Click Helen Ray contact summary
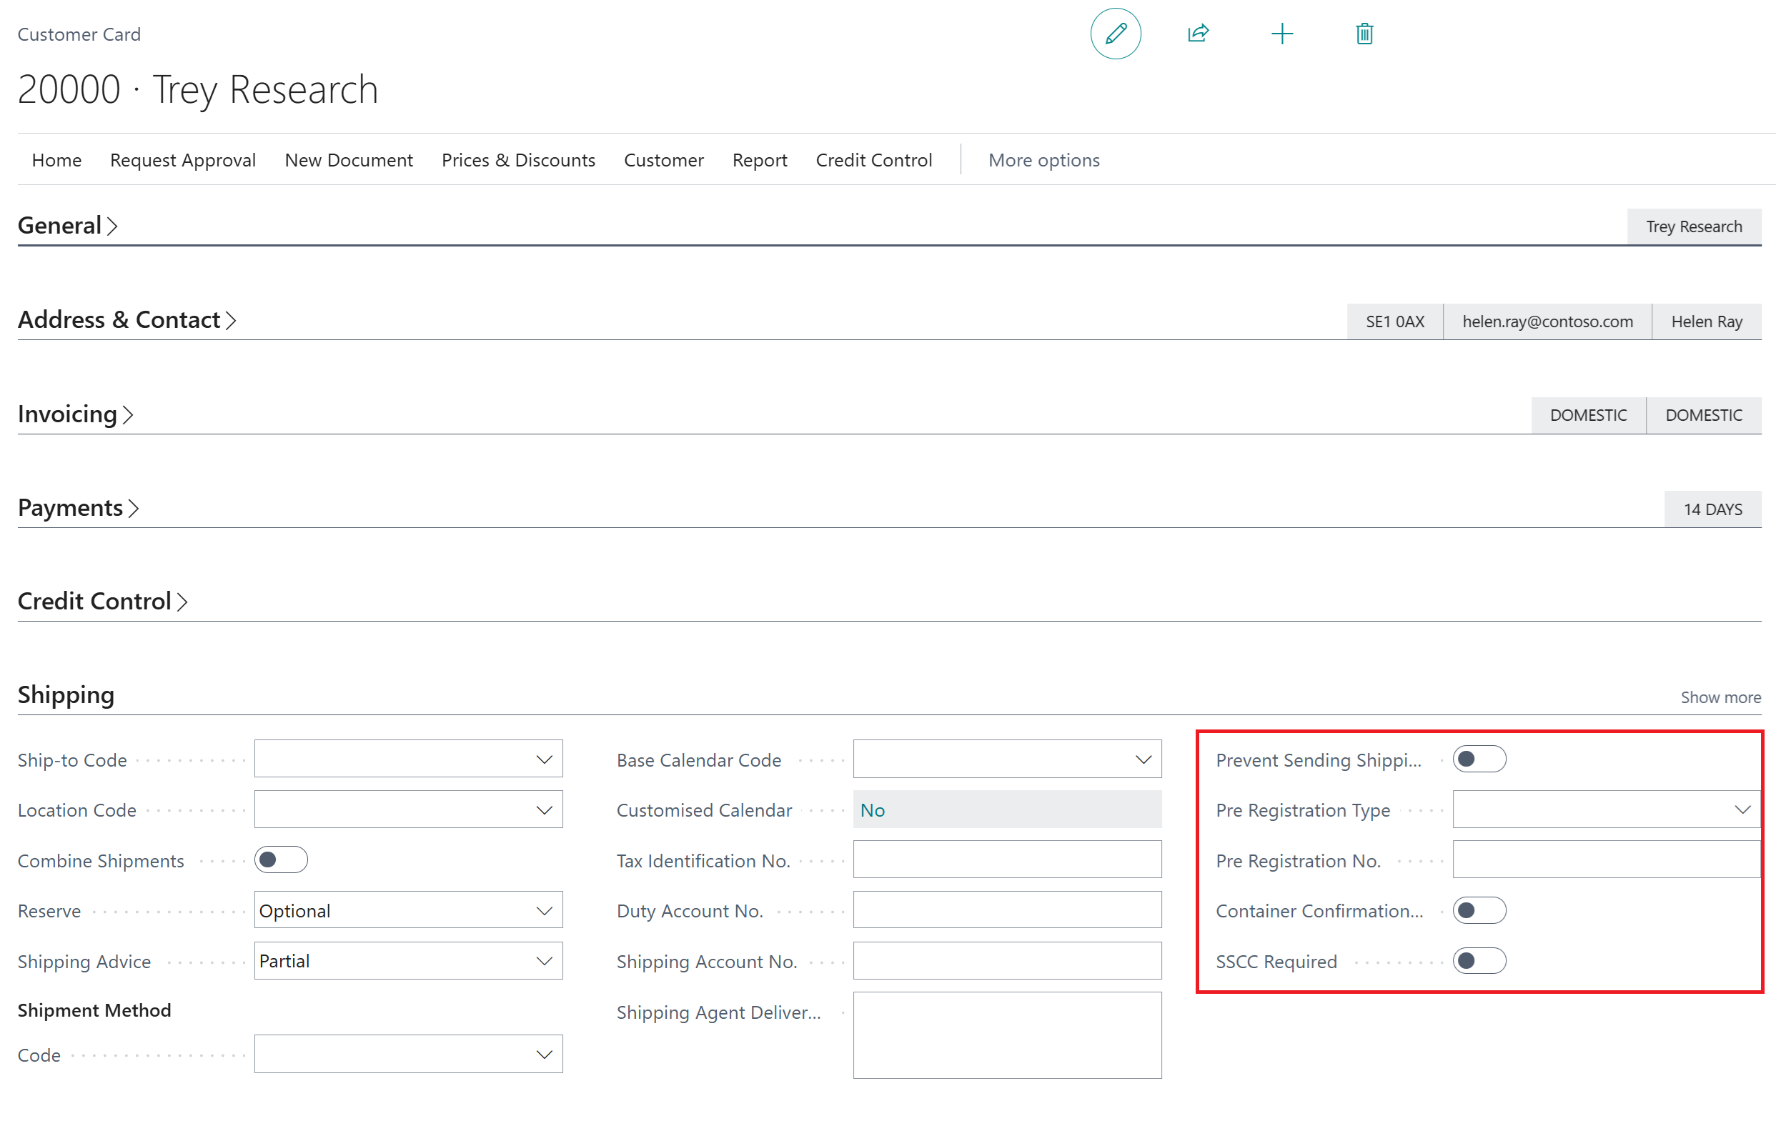This screenshot has width=1776, height=1126. [1707, 322]
